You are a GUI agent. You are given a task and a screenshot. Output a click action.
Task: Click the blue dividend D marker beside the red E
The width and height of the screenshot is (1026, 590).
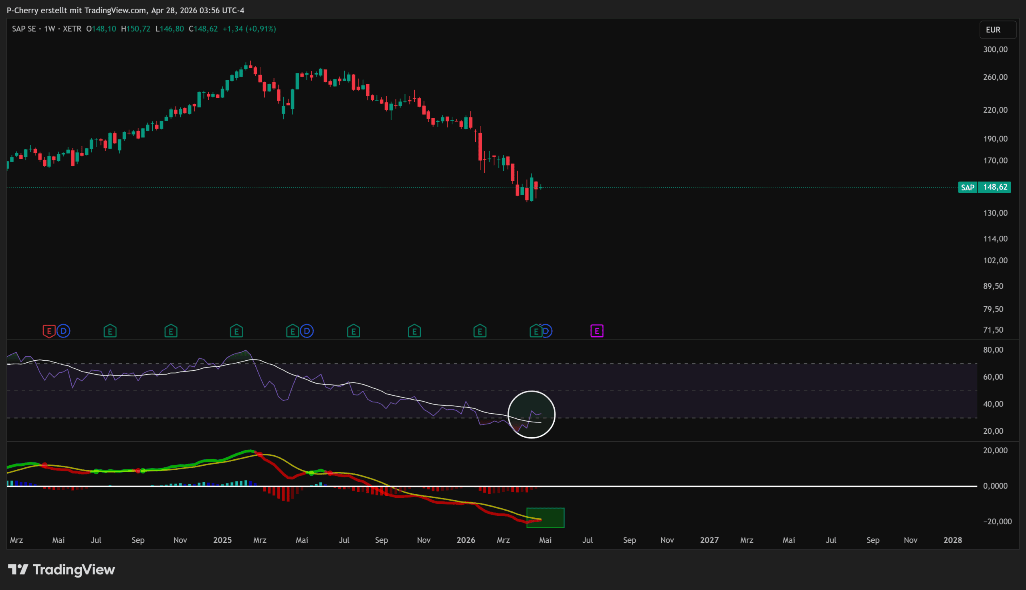63,331
